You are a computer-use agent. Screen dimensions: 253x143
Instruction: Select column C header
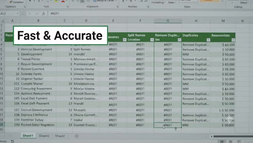[64, 21]
